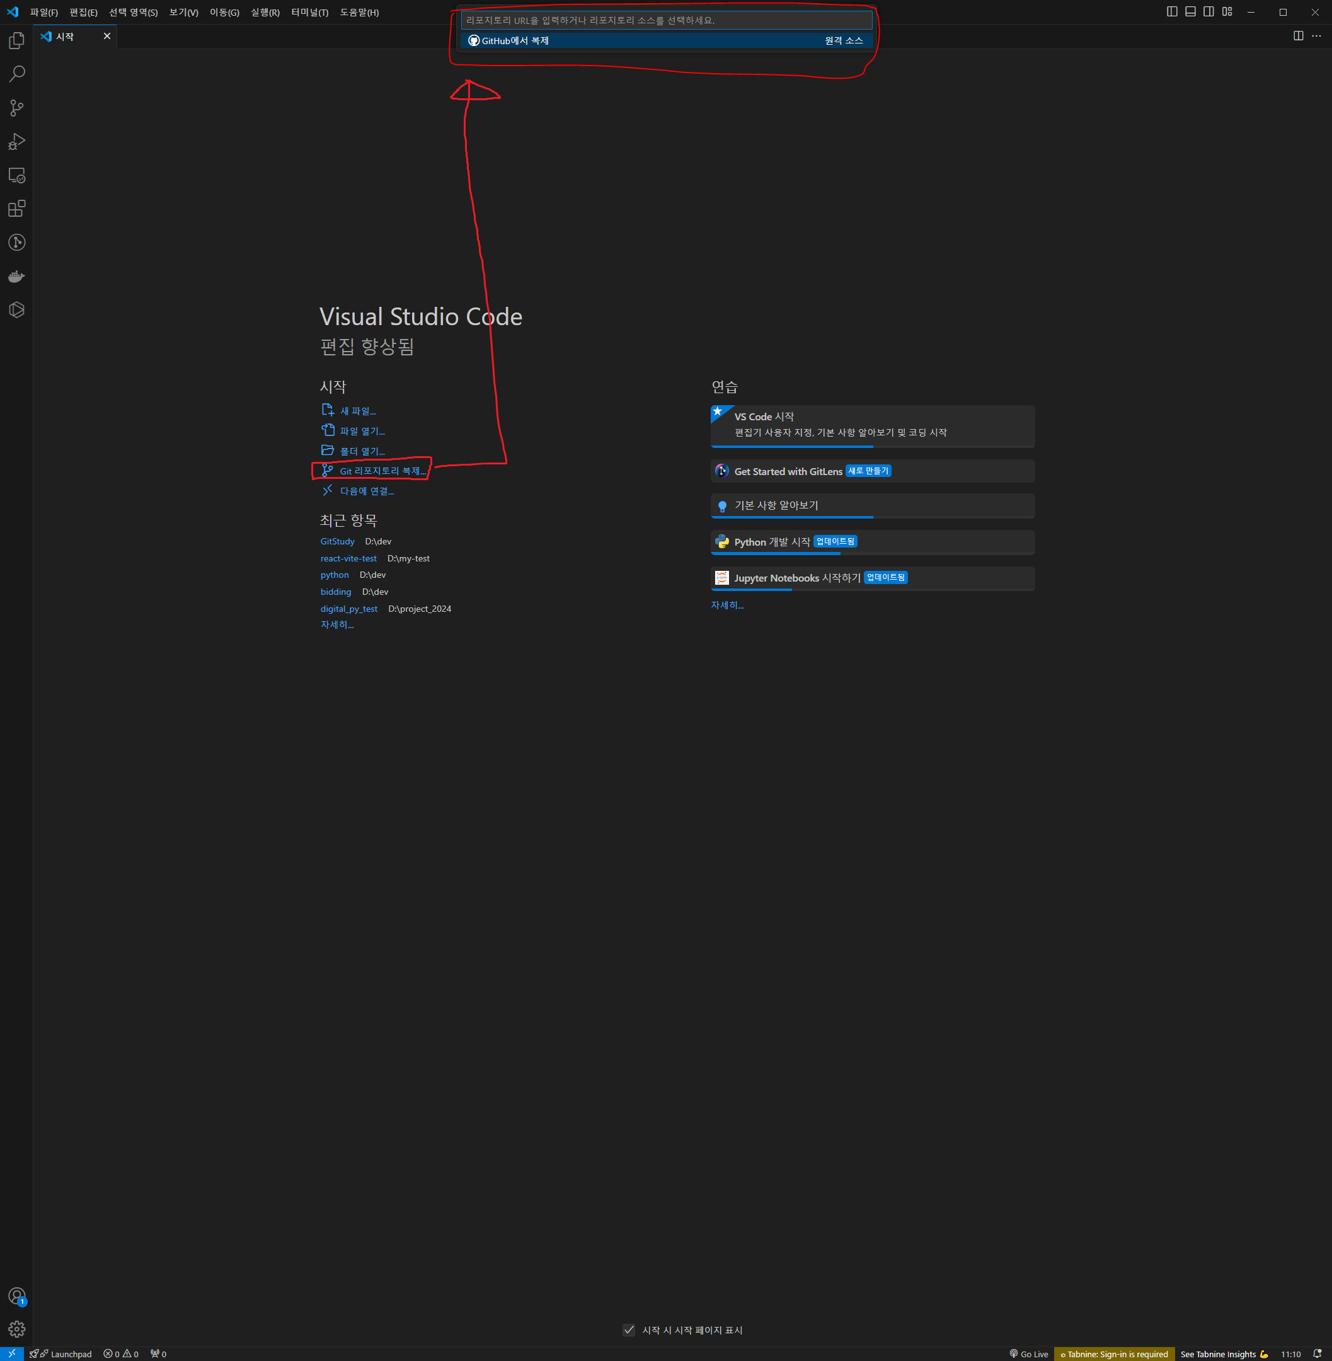Open Python 개발 시작 walkthrough
The width and height of the screenshot is (1332, 1361).
(x=873, y=543)
